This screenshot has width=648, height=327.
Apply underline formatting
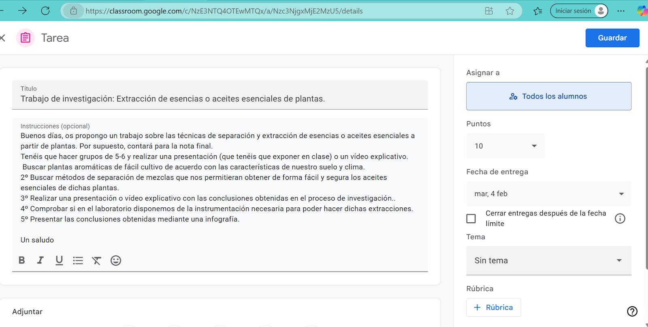click(59, 260)
